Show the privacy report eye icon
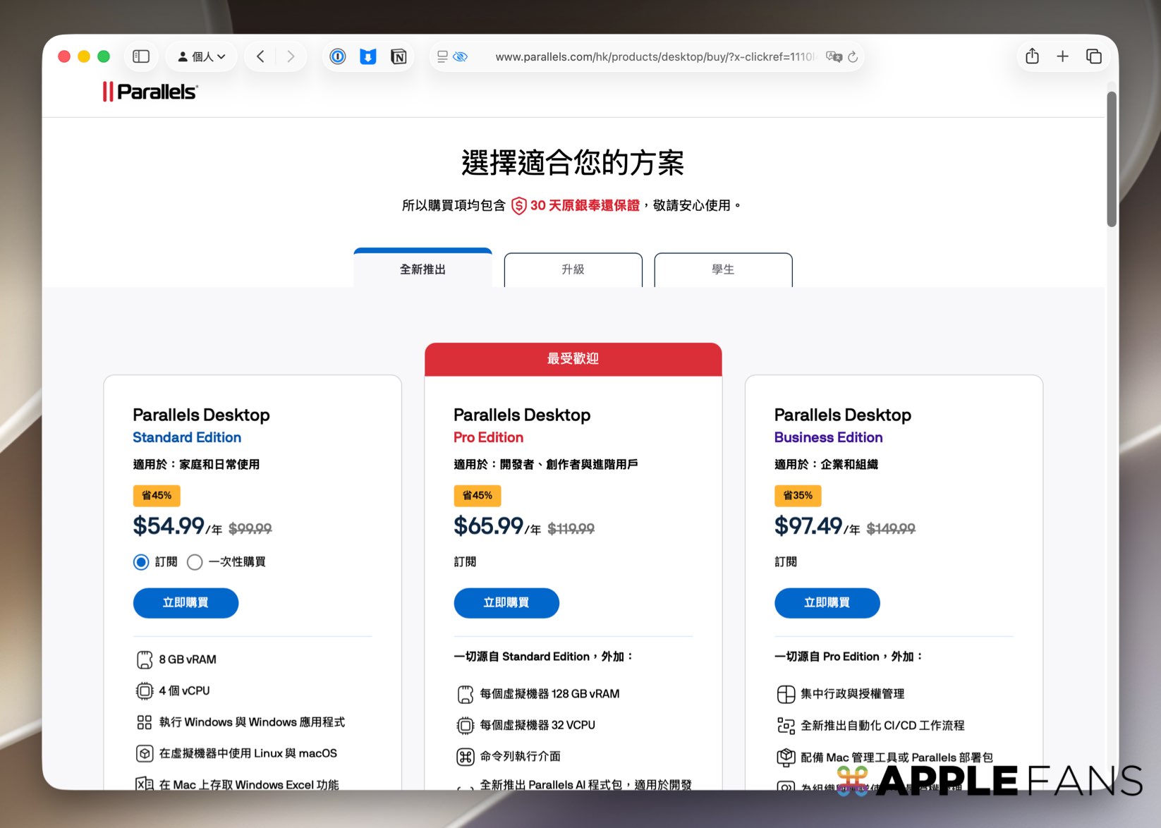The height and width of the screenshot is (828, 1161). click(x=461, y=56)
